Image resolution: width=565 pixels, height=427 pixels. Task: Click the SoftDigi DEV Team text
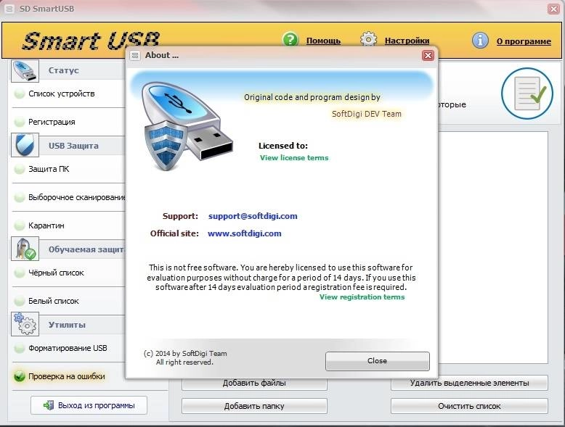[367, 114]
